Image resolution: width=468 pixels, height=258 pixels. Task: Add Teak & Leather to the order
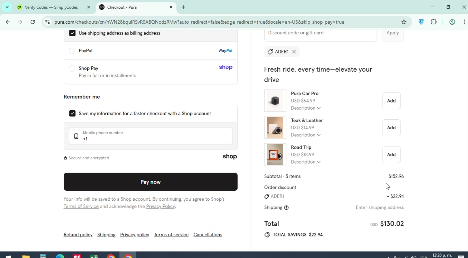pyautogui.click(x=391, y=127)
